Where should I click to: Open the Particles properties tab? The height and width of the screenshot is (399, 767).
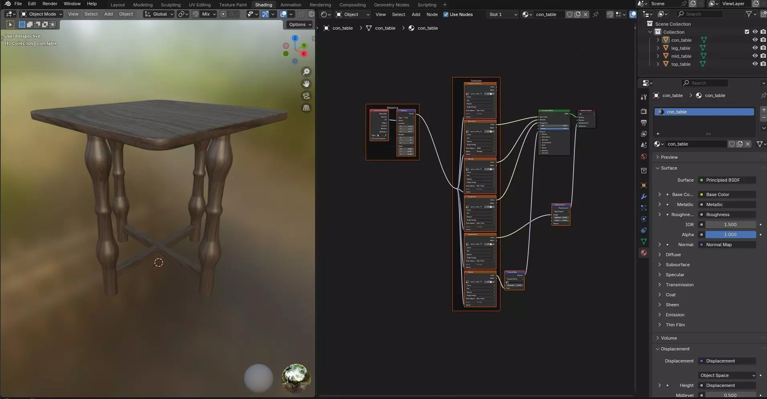point(644,208)
